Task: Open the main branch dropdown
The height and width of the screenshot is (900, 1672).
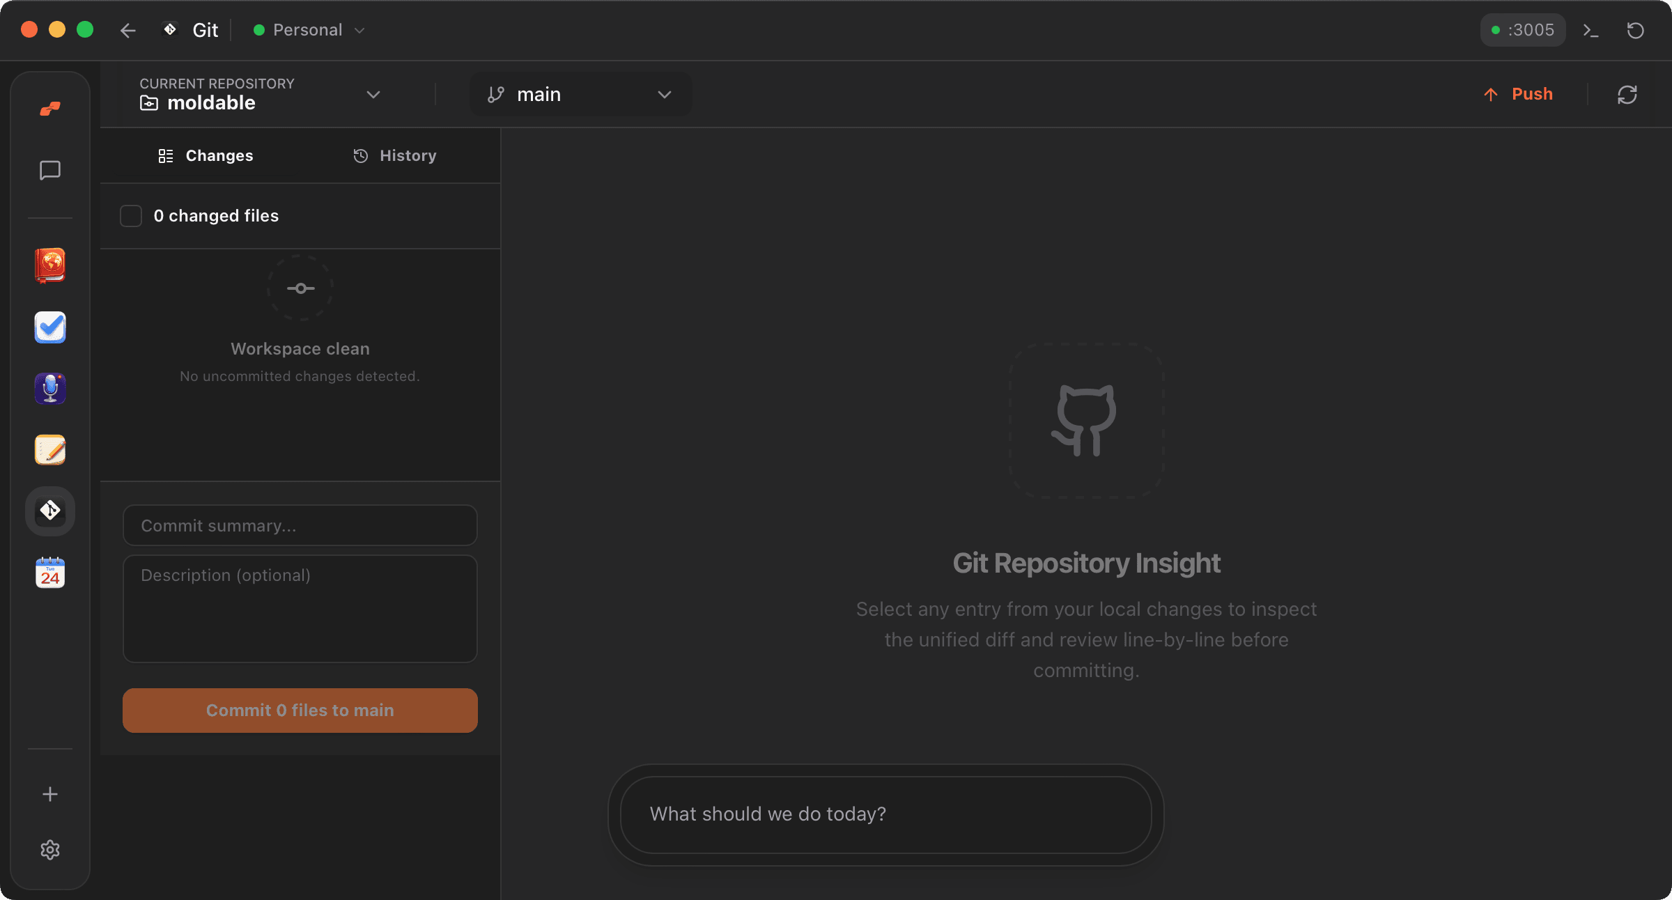Action: pyautogui.click(x=580, y=94)
